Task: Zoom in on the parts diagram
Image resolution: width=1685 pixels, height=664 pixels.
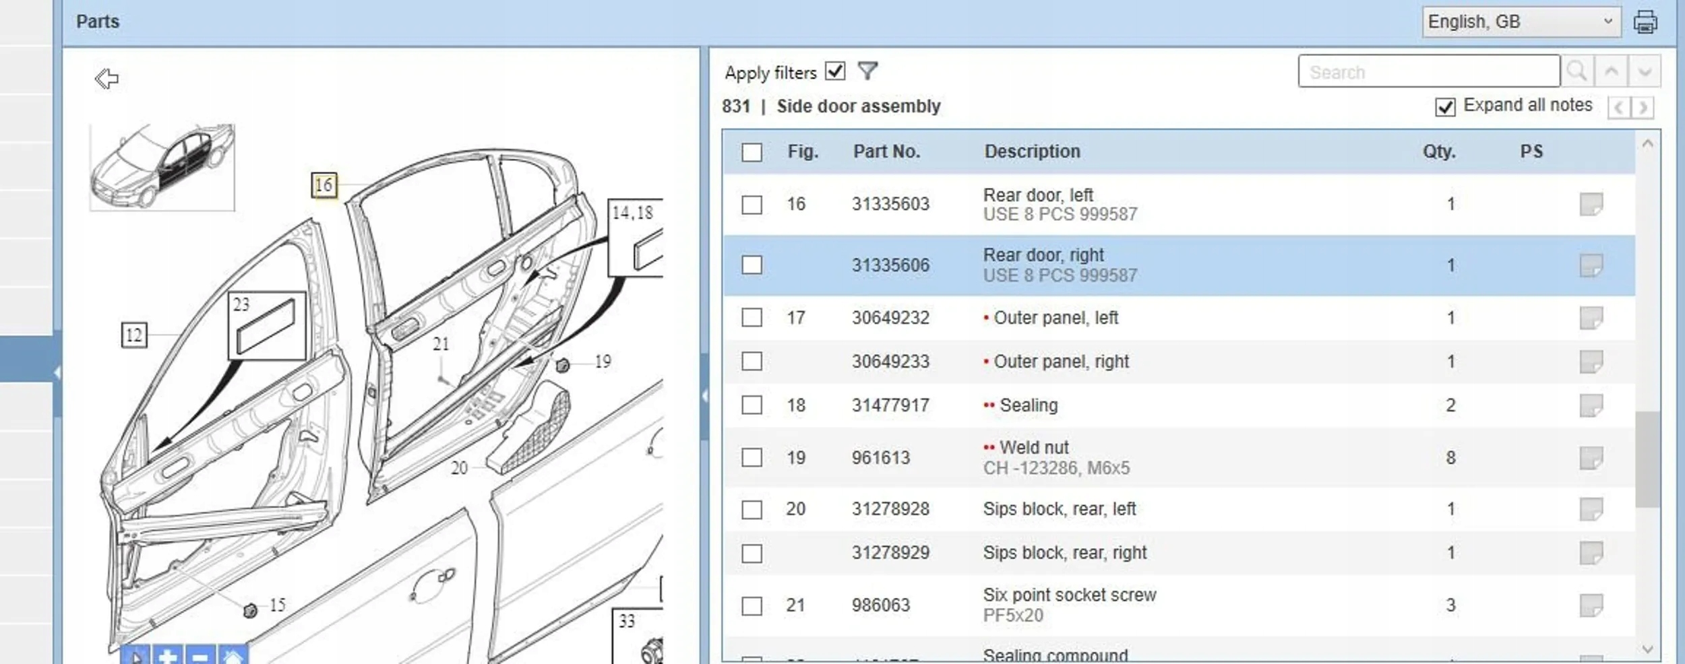Action: pos(168,655)
